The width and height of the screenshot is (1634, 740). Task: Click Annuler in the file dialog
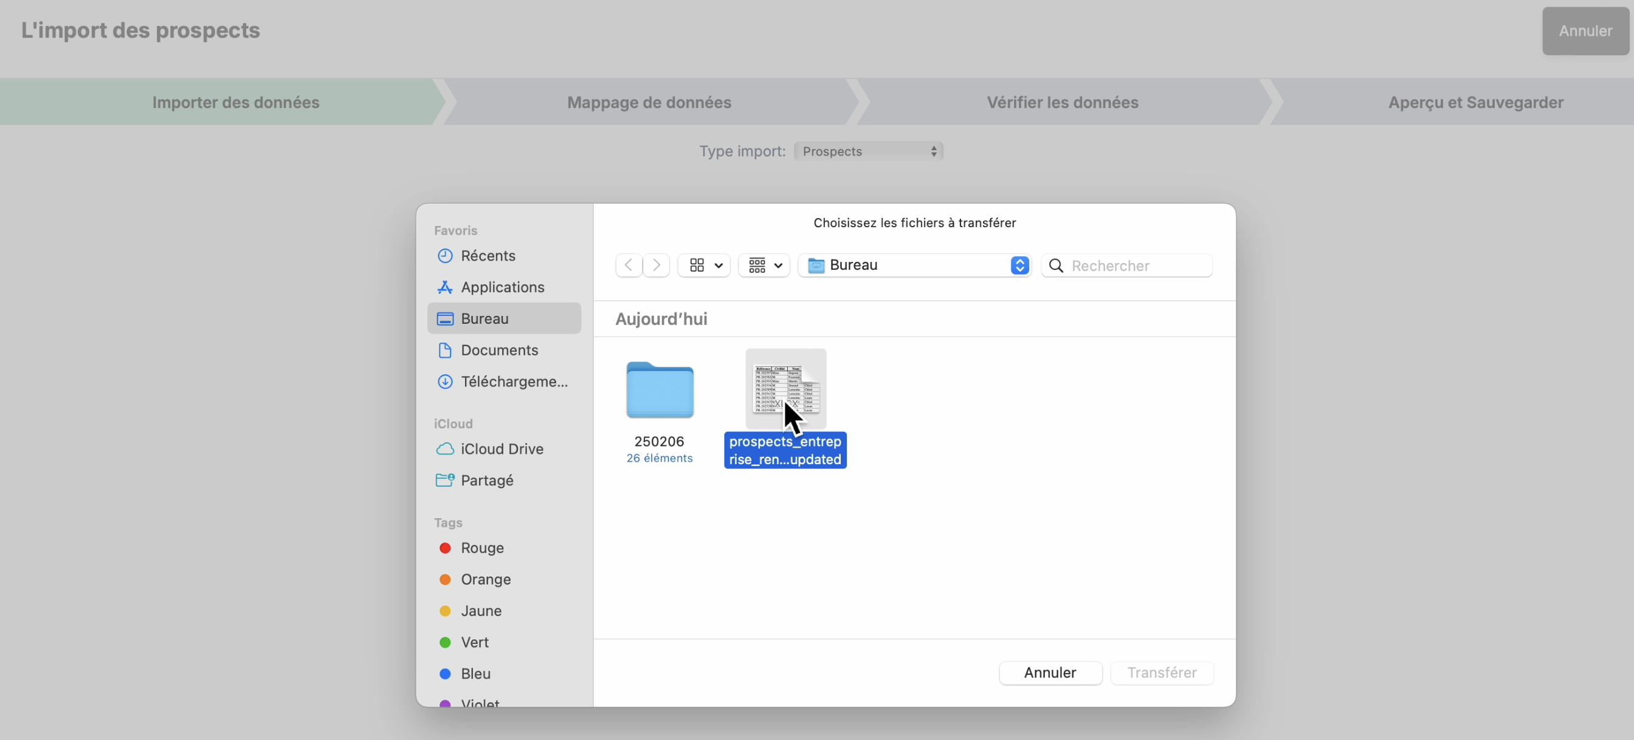(x=1050, y=672)
